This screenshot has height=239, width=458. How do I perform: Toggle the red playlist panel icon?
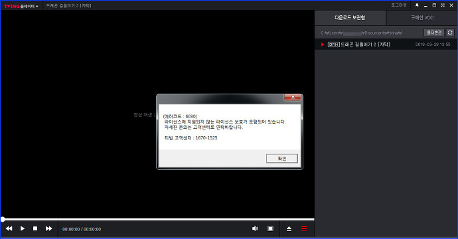304,228
